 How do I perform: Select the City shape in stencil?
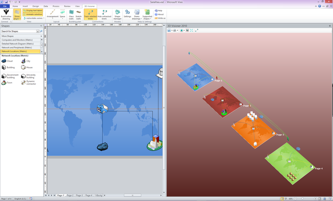coord(26,61)
